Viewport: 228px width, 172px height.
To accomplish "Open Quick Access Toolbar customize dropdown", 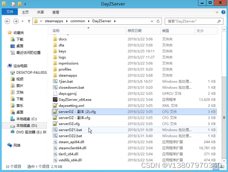I will pyautogui.click(x=25, y=4).
